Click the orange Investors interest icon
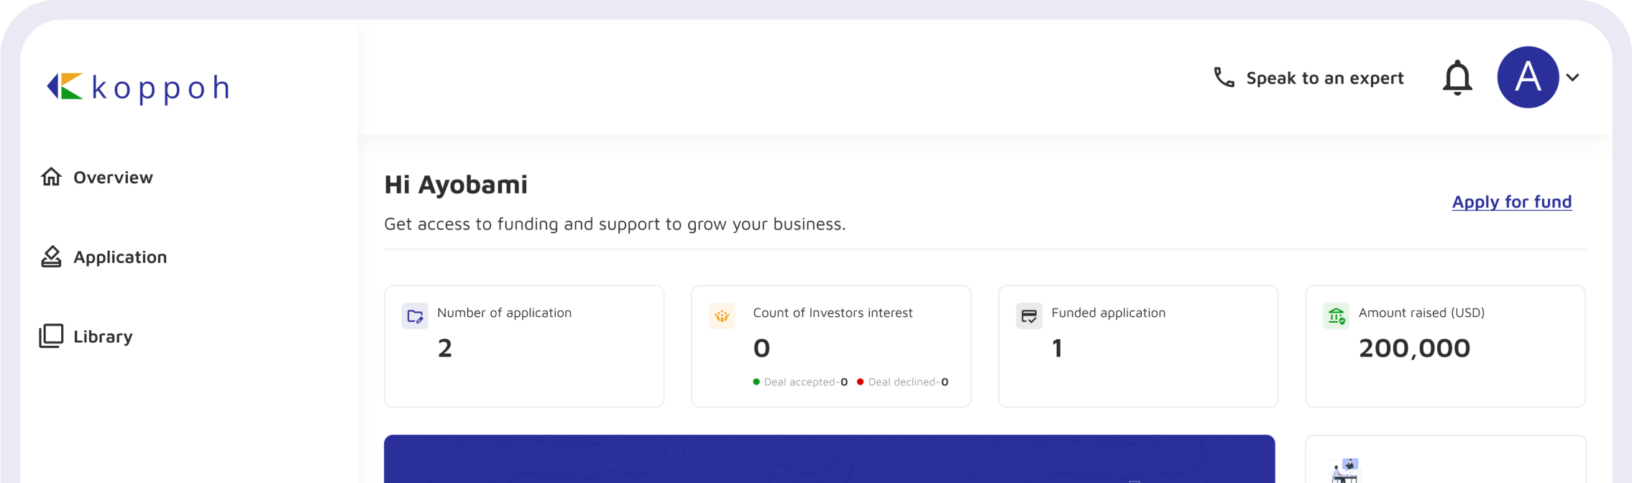This screenshot has height=483, width=1632. (x=722, y=316)
